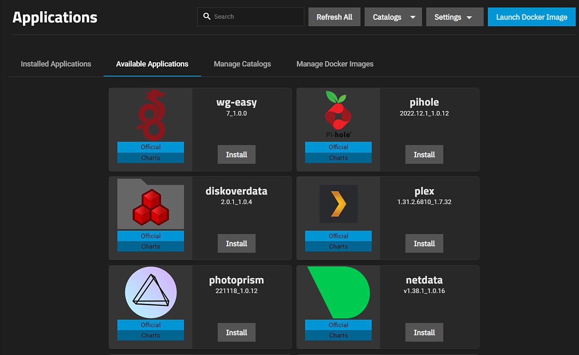Click version text v1.38.1_1.0.16
Screen dimensions: 579x355
(x=424, y=291)
